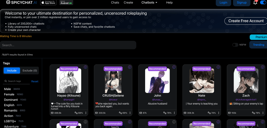Open three-dot menu on Hayao (Kitsune) card
267x128 pixels.
point(86,113)
